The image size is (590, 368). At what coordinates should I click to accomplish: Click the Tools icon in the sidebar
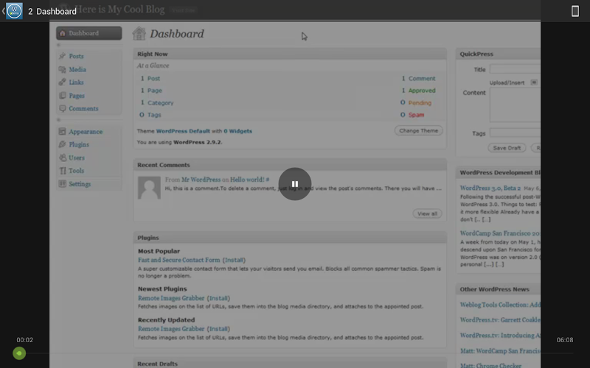pyautogui.click(x=63, y=171)
